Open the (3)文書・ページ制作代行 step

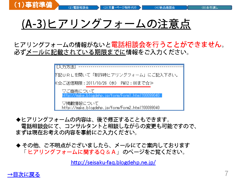(x=120, y=8)
